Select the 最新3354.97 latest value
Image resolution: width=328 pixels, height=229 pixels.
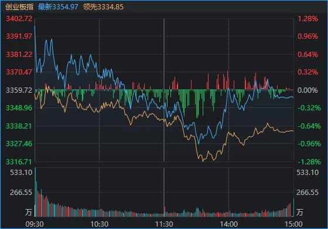click(x=58, y=7)
